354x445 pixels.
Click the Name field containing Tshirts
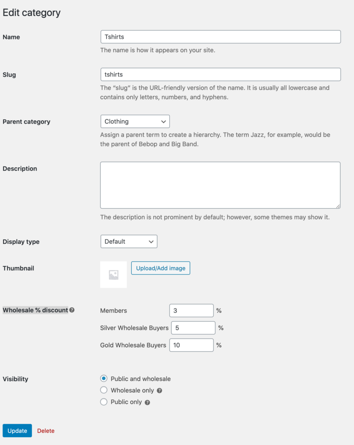[x=220, y=37]
